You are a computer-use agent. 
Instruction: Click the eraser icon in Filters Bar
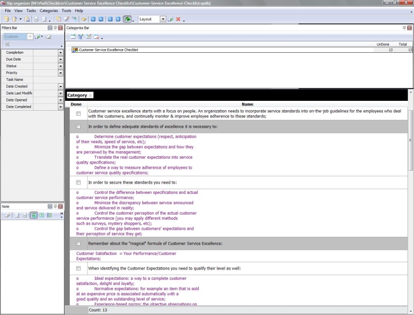pyautogui.click(x=49, y=37)
